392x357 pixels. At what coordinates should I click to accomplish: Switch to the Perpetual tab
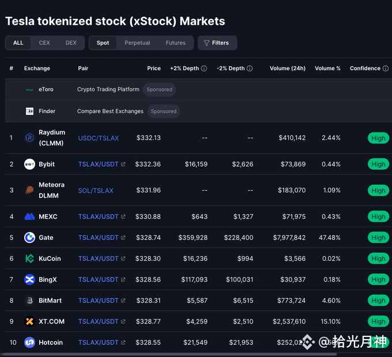click(x=137, y=43)
